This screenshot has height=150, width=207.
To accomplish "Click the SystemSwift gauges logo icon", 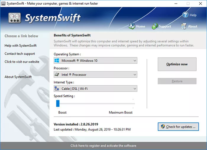I will click(x=14, y=18).
